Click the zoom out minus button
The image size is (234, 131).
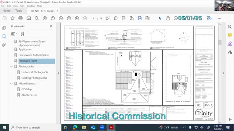tap(176, 18)
